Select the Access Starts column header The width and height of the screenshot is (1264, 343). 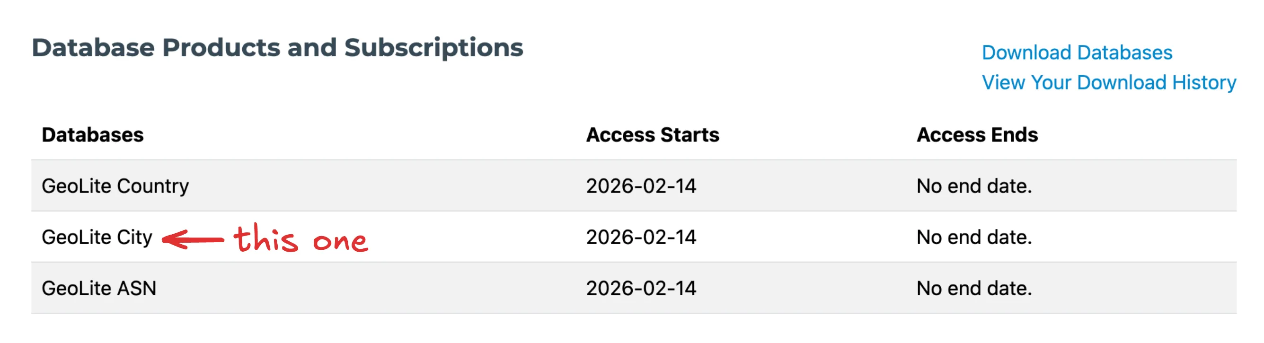coord(652,135)
